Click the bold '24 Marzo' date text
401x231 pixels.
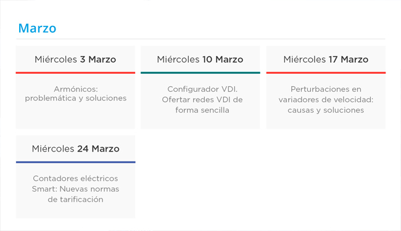point(98,149)
